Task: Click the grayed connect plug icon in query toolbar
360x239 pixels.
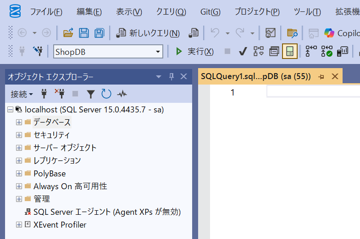Action: (22, 51)
